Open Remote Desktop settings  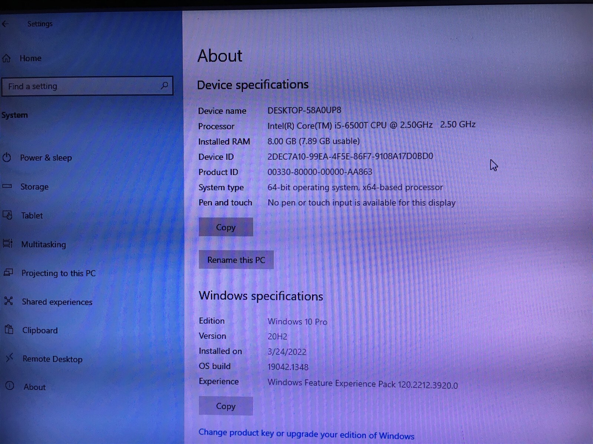(53, 359)
